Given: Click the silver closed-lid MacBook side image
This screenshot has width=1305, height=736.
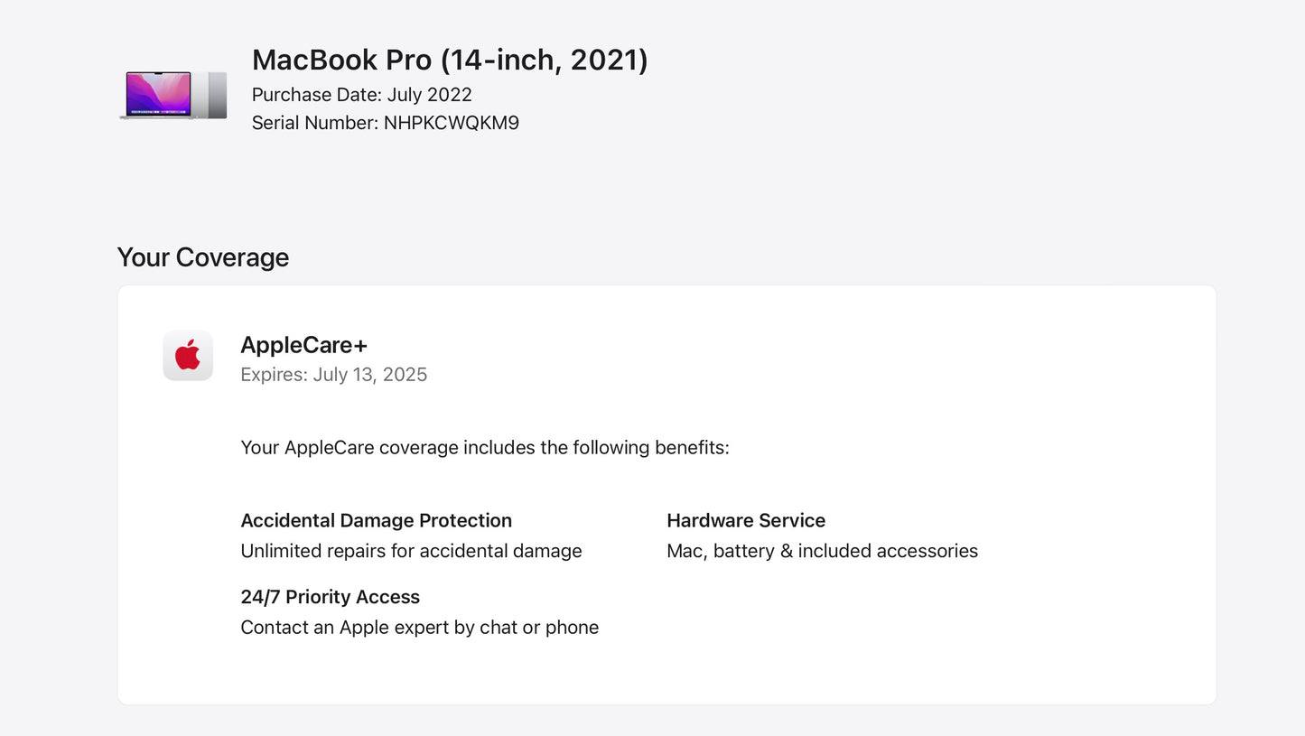Looking at the screenshot, I should pos(217,95).
